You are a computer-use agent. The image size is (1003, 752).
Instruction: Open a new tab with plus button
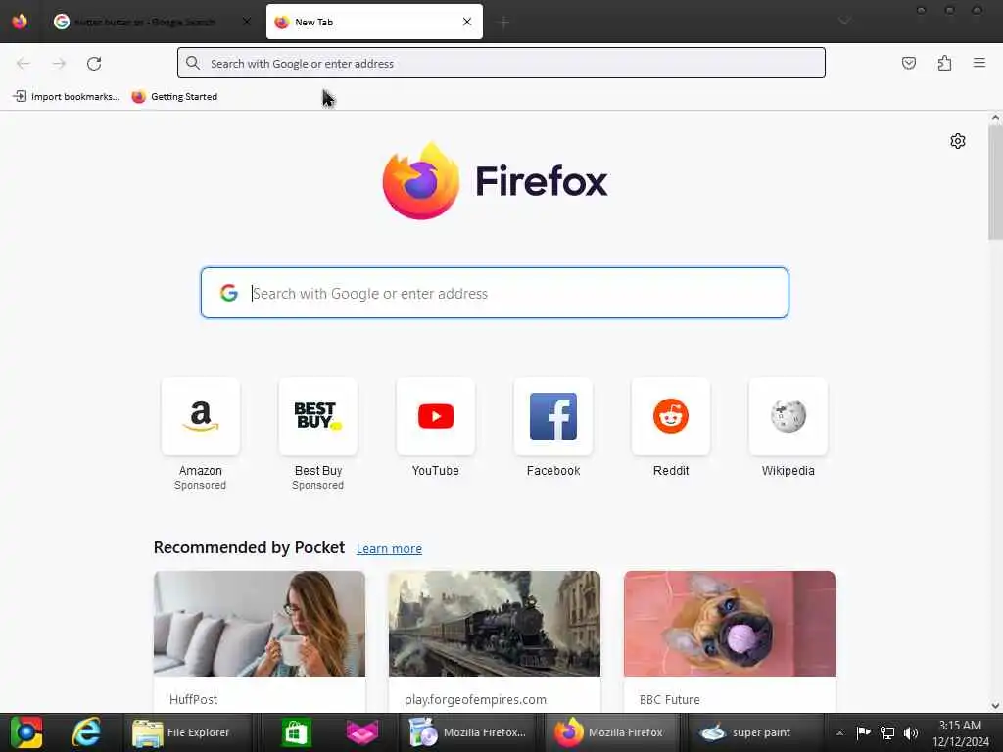(x=503, y=23)
